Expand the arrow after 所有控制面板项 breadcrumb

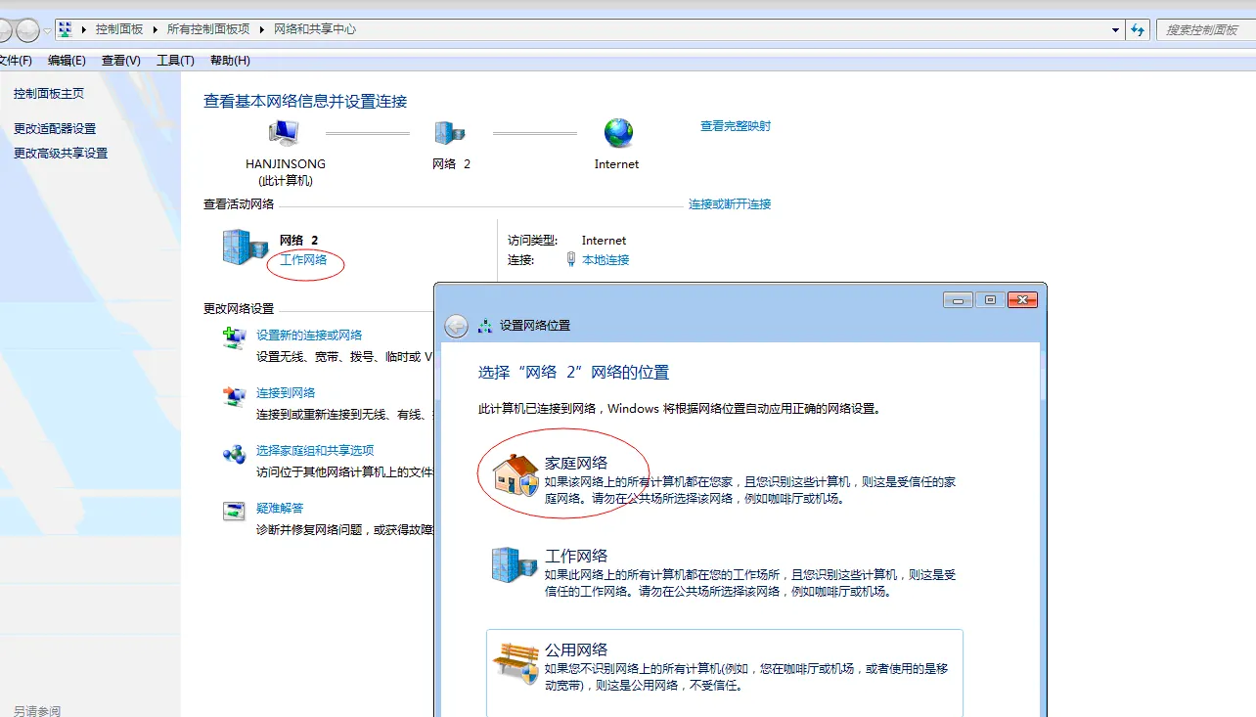point(261,29)
